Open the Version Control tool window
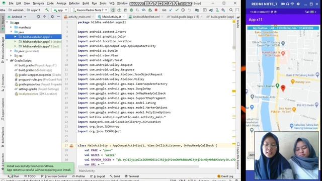This screenshot has width=322, height=181. (x=54, y=176)
